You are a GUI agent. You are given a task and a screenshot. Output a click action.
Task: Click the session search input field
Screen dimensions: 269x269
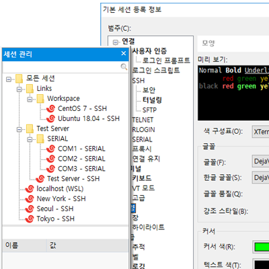tap(61, 67)
